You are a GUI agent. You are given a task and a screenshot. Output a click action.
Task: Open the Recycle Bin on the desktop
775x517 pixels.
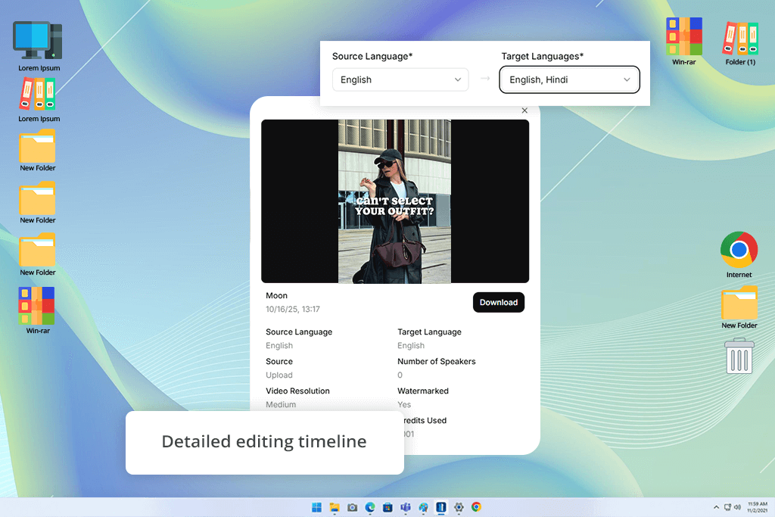739,356
